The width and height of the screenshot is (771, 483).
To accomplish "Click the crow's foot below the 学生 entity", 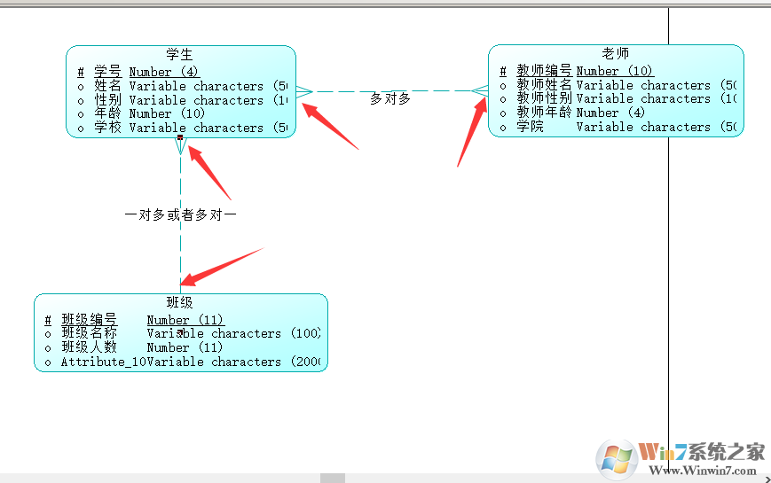I will tap(180, 146).
